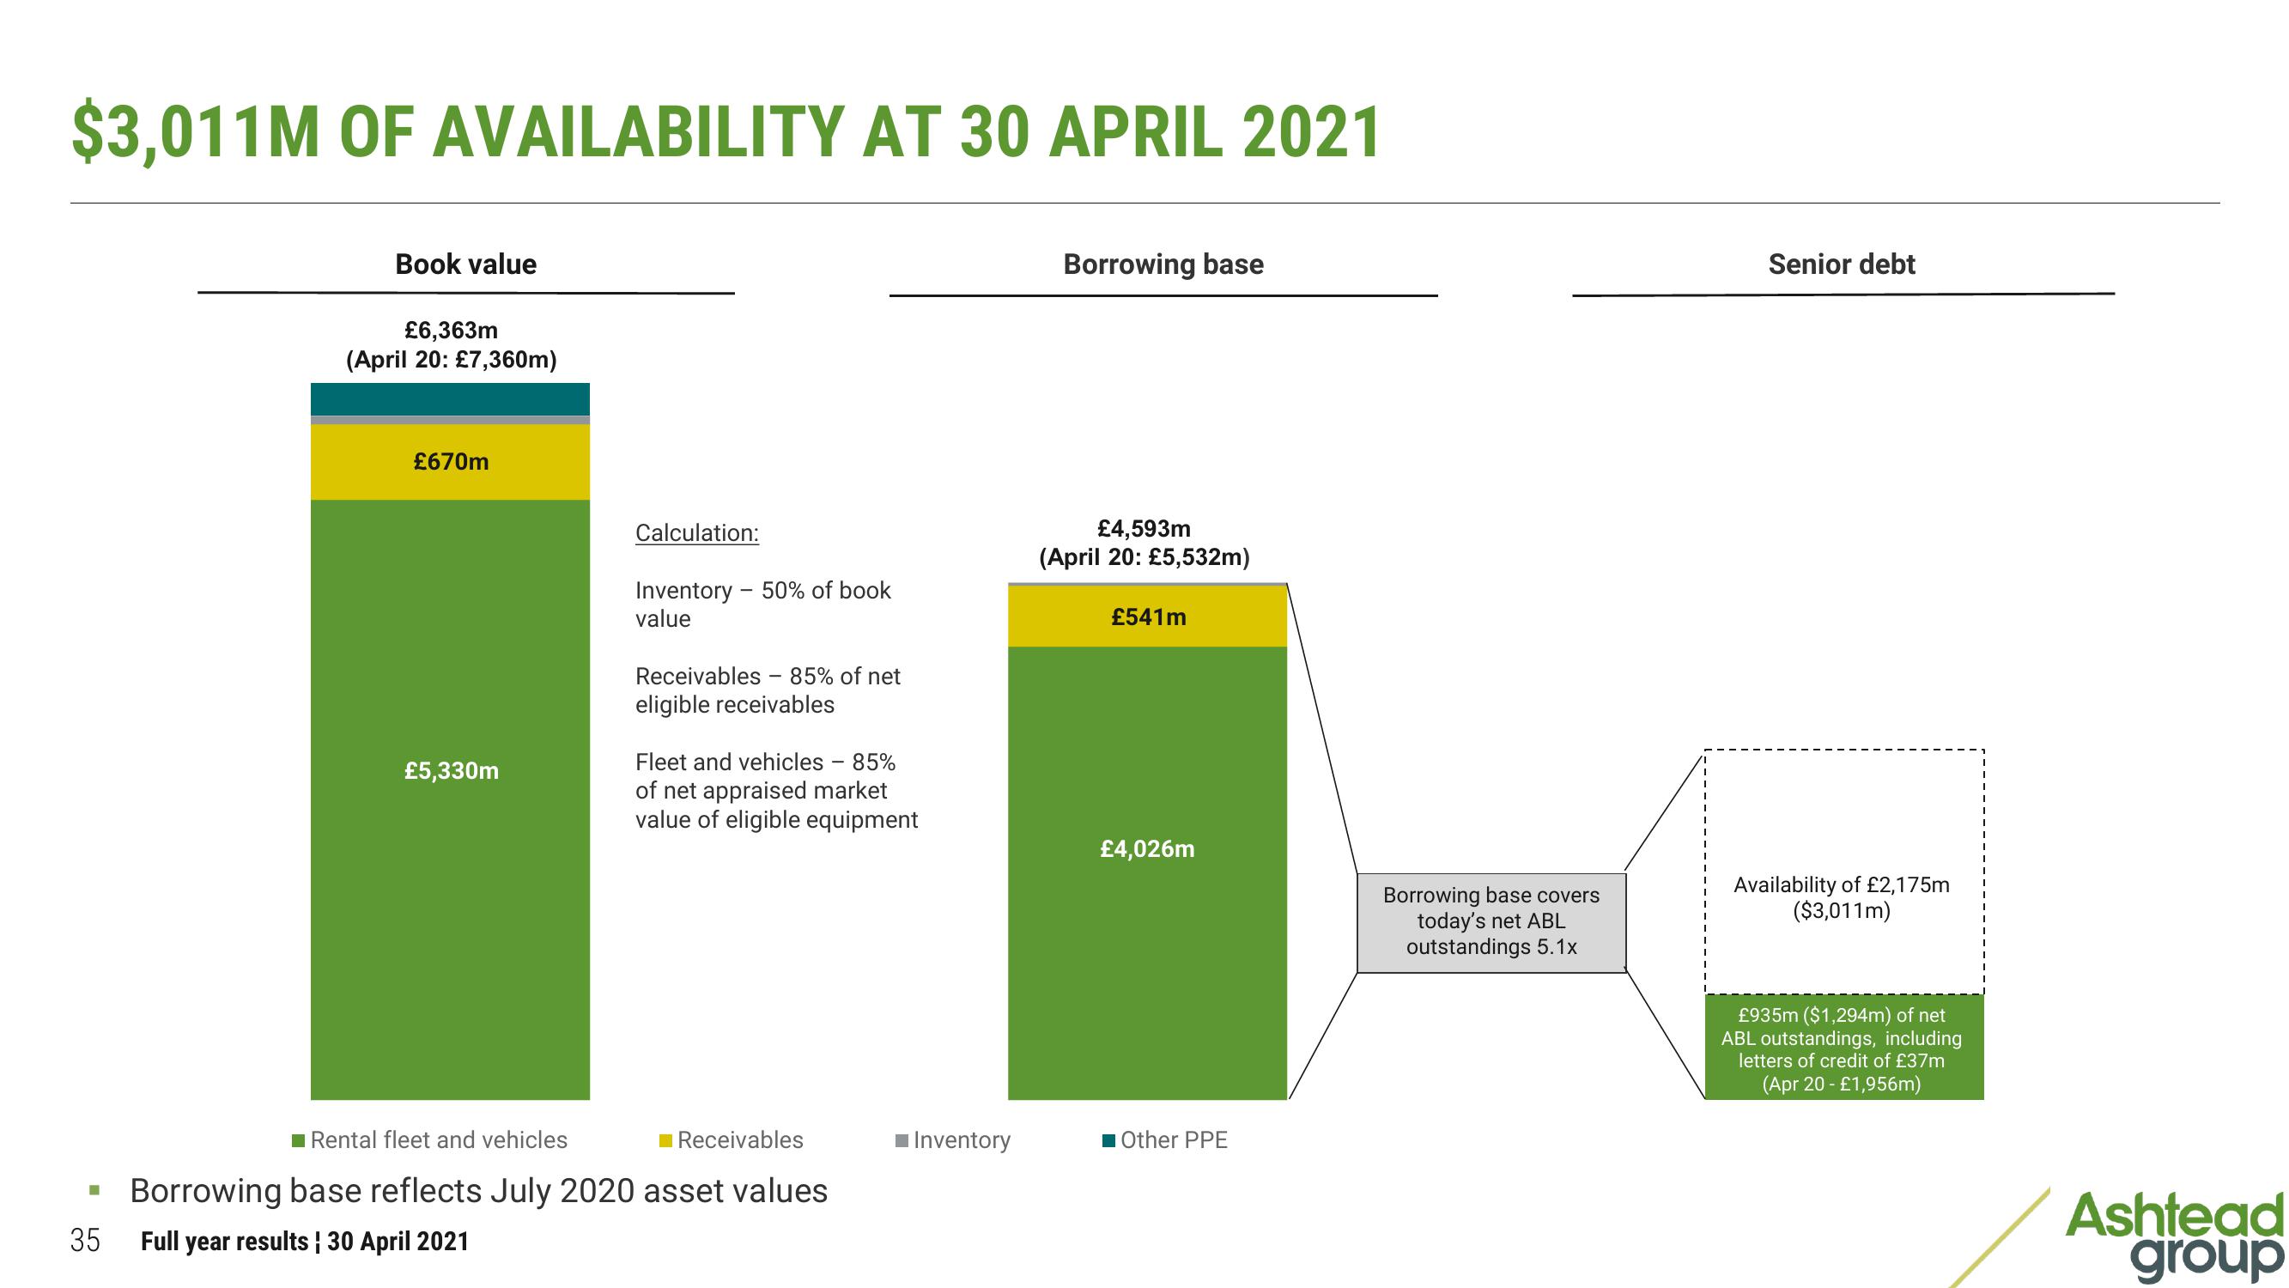The width and height of the screenshot is (2289, 1288).
Task: Select the 'Borrowing base reflects July 2020 asset values' bullet
Action: coord(479,1191)
